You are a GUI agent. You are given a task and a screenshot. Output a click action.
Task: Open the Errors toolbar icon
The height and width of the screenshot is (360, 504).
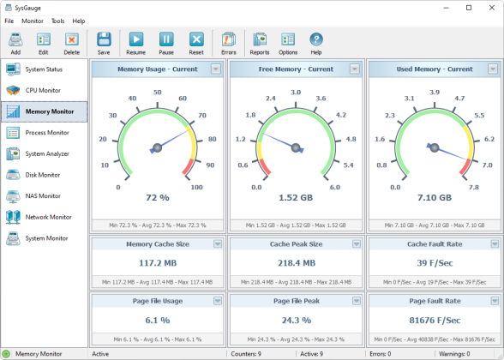(229, 39)
